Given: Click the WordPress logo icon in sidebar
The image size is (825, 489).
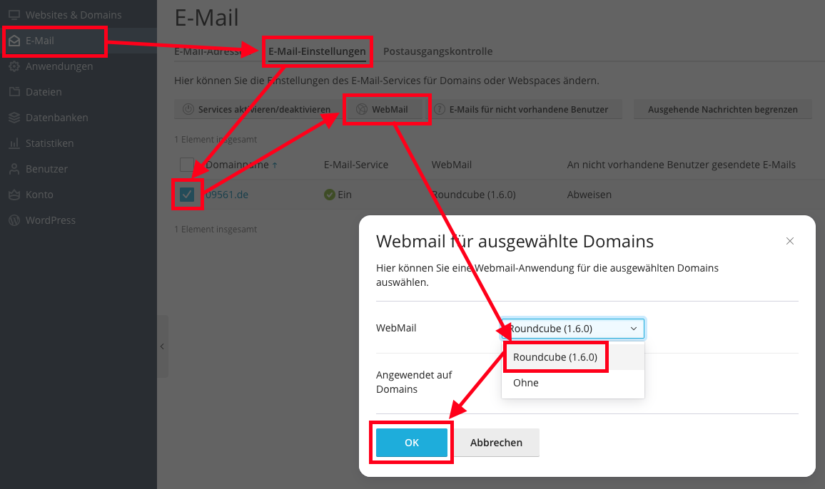Looking at the screenshot, I should (14, 220).
